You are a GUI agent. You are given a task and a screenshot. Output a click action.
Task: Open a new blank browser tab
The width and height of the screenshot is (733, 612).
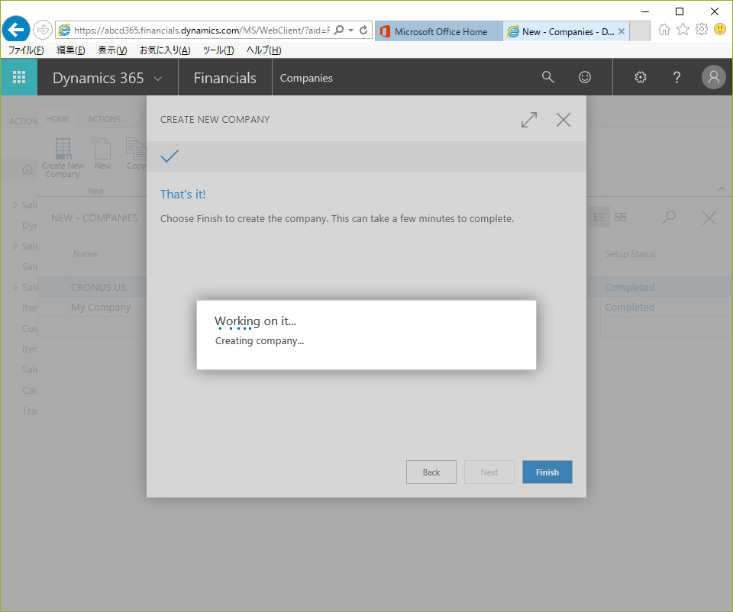[640, 31]
